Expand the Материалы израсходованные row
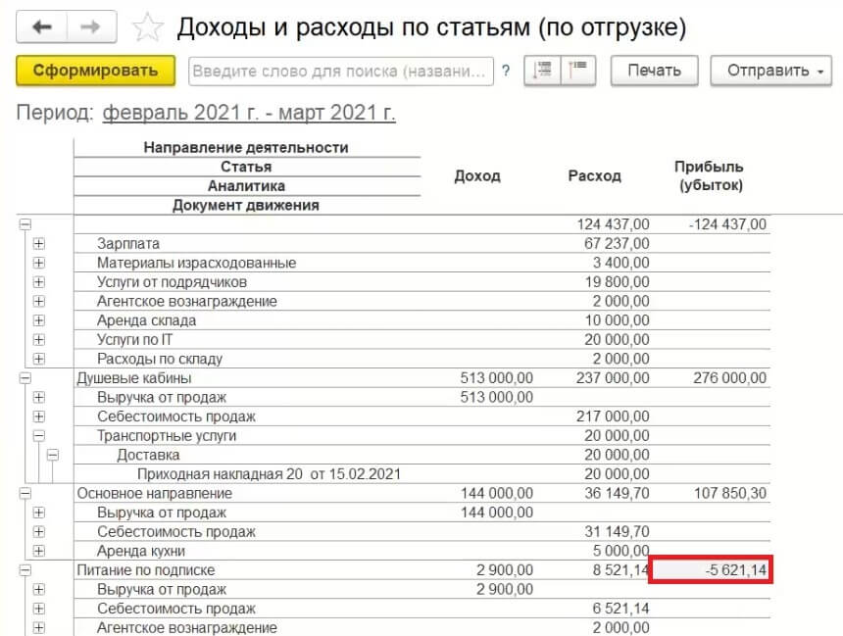The width and height of the screenshot is (843, 636). 38,263
